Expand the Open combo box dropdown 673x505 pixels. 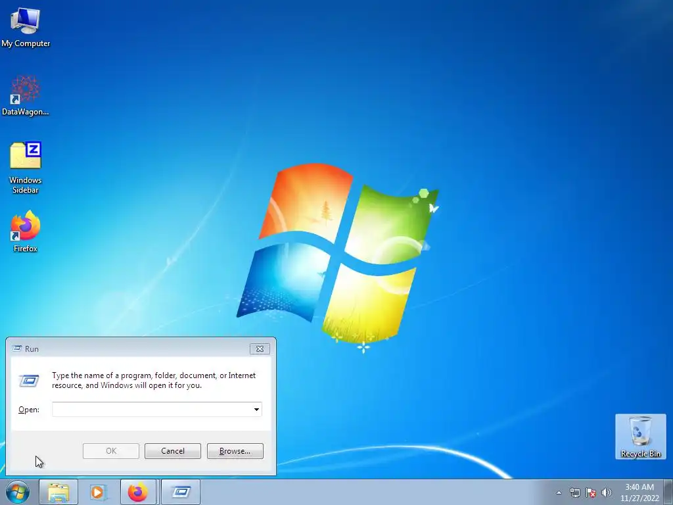click(x=257, y=409)
